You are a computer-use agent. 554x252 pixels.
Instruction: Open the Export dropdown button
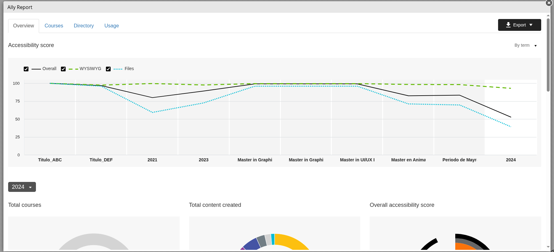[519, 25]
